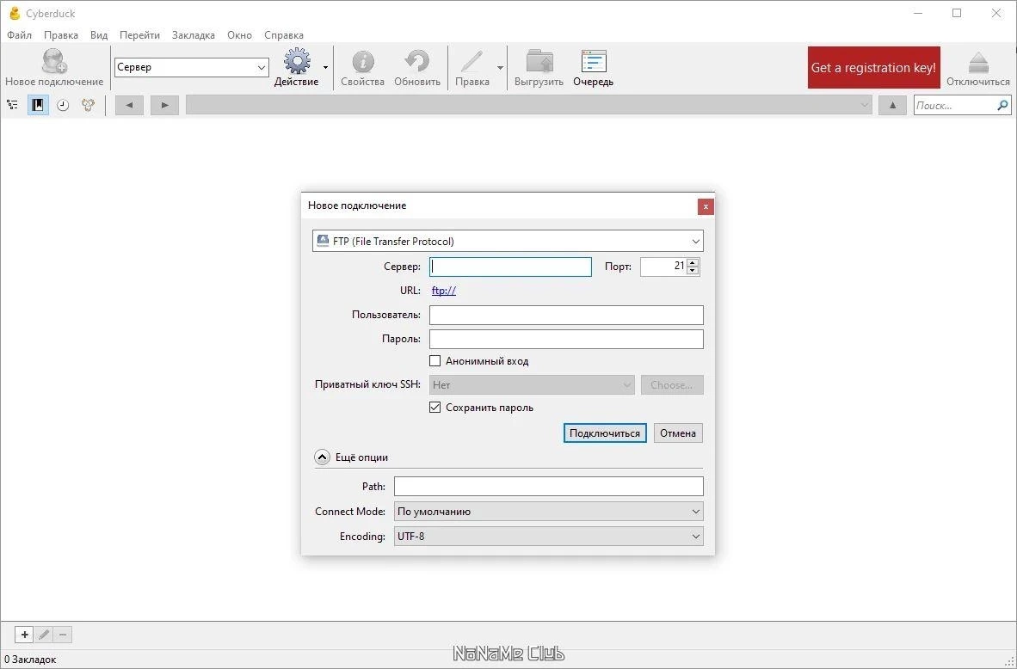
Task: Increase the port number with up arrow
Action: click(693, 262)
